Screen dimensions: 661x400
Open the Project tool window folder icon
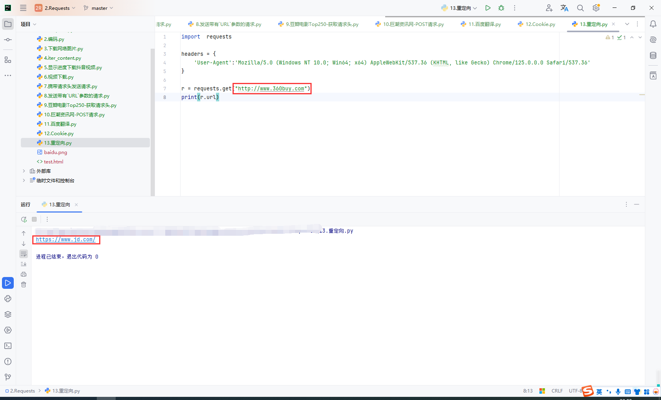coord(8,24)
